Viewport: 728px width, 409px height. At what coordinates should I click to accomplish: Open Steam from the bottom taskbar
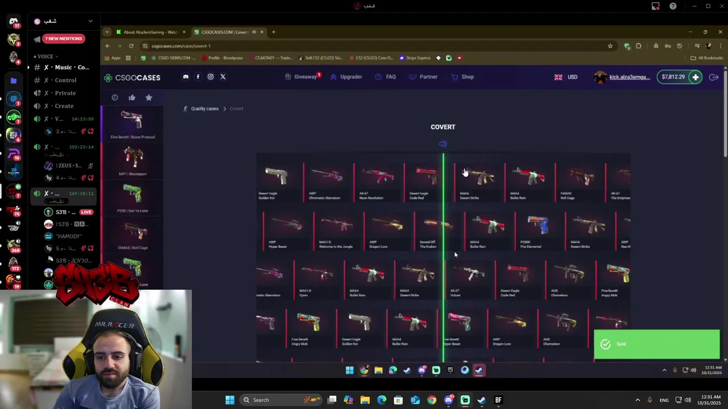click(x=481, y=400)
